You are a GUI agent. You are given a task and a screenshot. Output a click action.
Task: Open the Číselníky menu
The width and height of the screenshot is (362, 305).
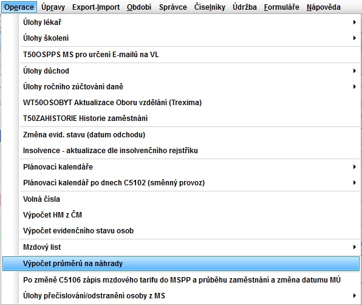coord(210,7)
